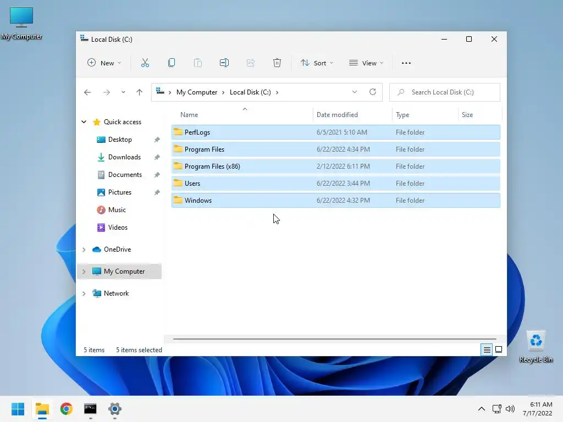Screen dimensions: 563x422
Task: Sort by the Size column header
Action: click(467, 115)
